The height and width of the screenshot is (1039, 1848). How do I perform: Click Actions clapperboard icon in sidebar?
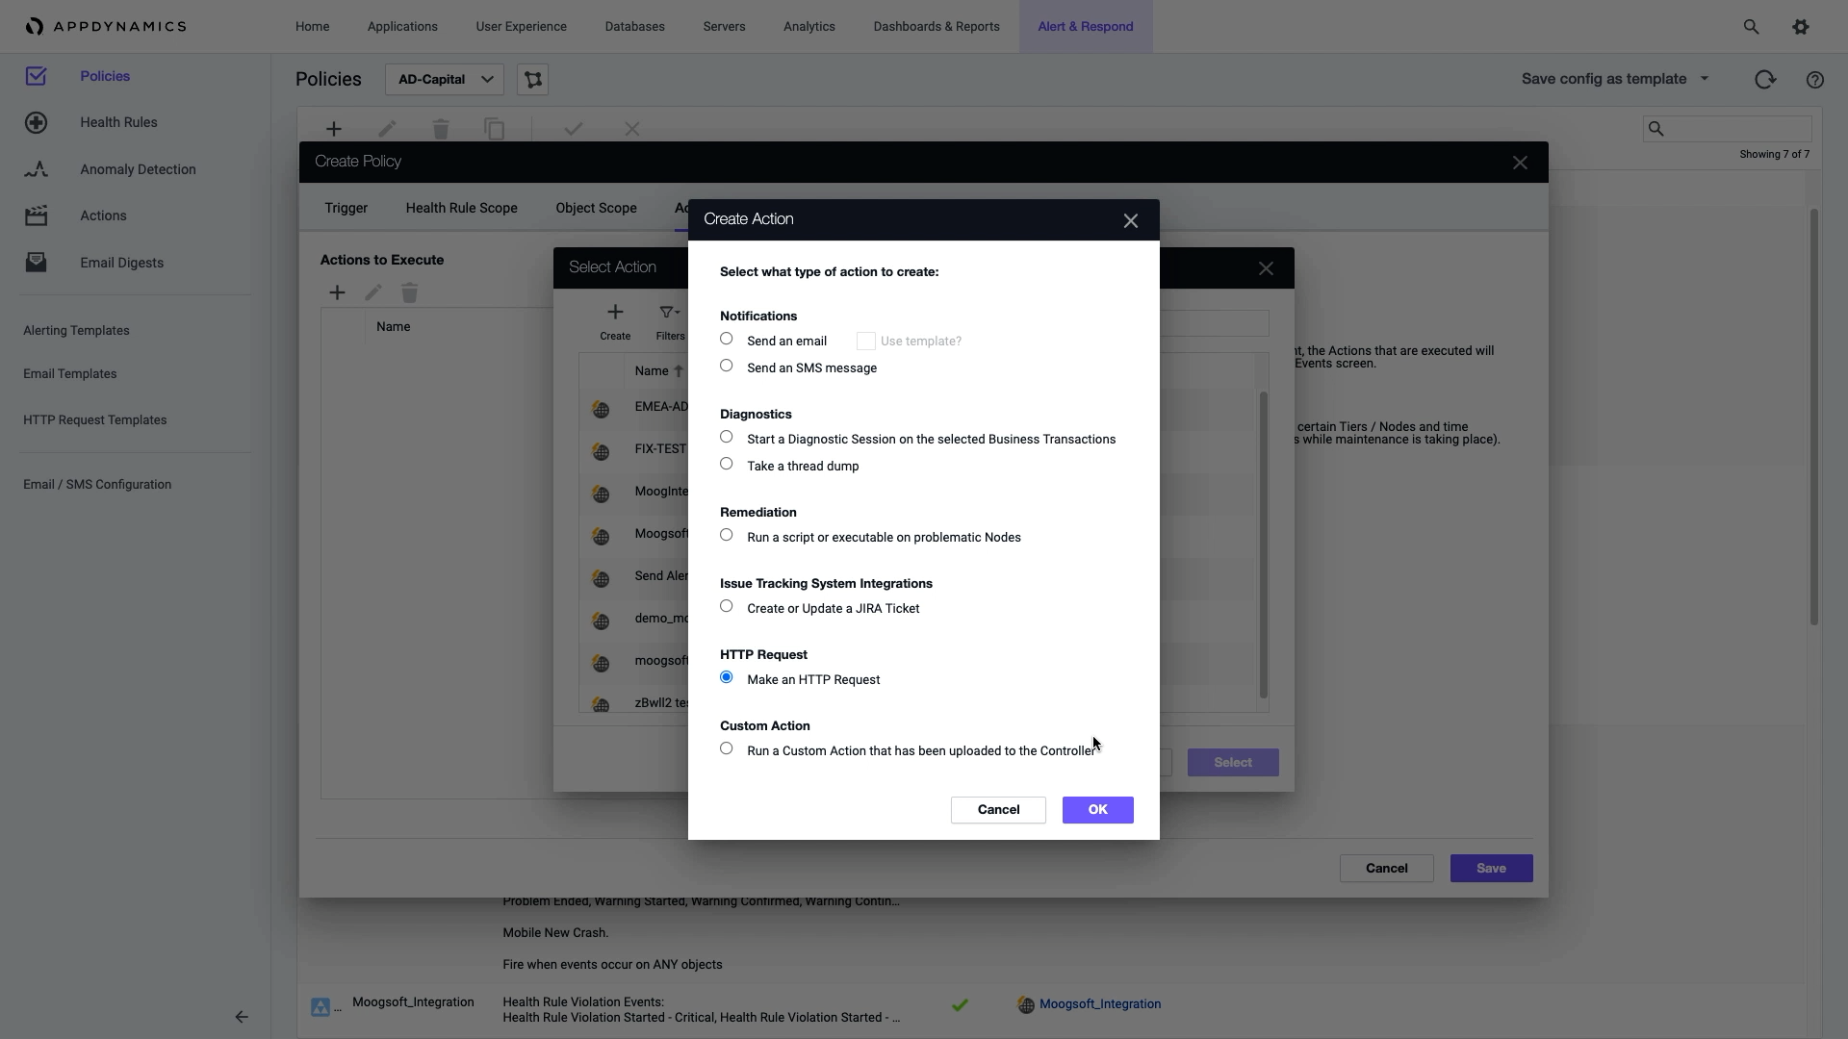(36, 215)
